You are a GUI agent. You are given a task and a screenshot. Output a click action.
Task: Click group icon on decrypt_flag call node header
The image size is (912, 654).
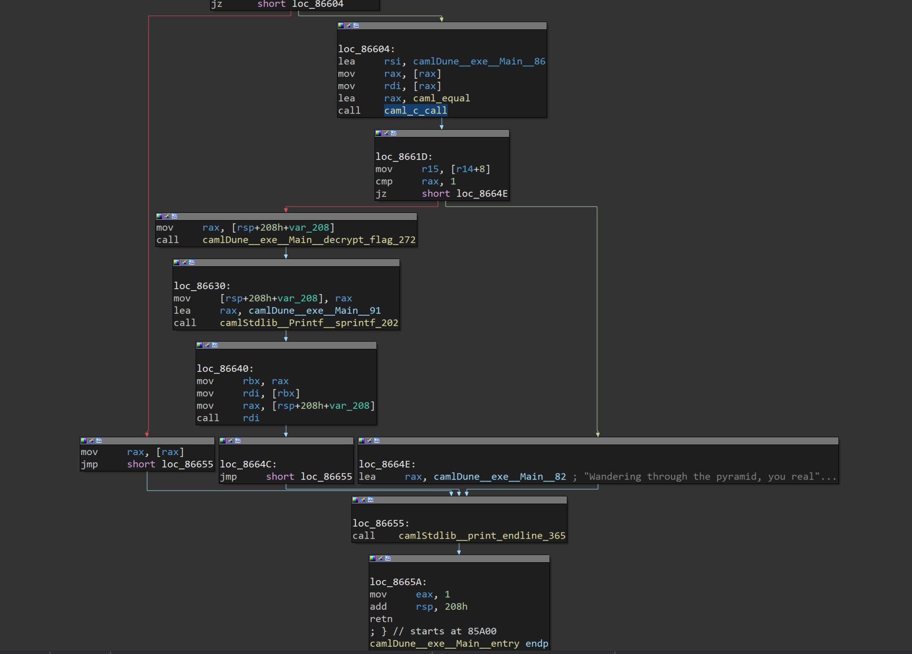(x=175, y=216)
